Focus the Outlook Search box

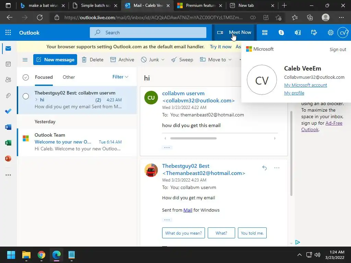coord(148,33)
